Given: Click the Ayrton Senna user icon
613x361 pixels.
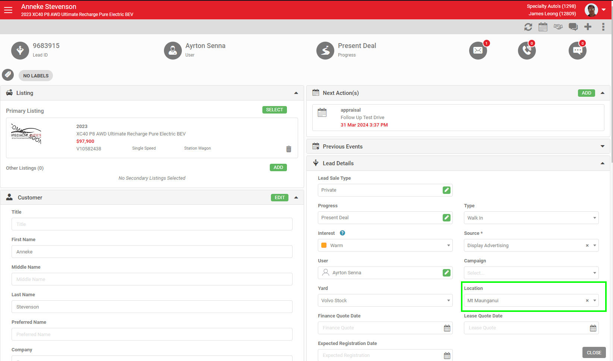Looking at the screenshot, I should click(173, 50).
